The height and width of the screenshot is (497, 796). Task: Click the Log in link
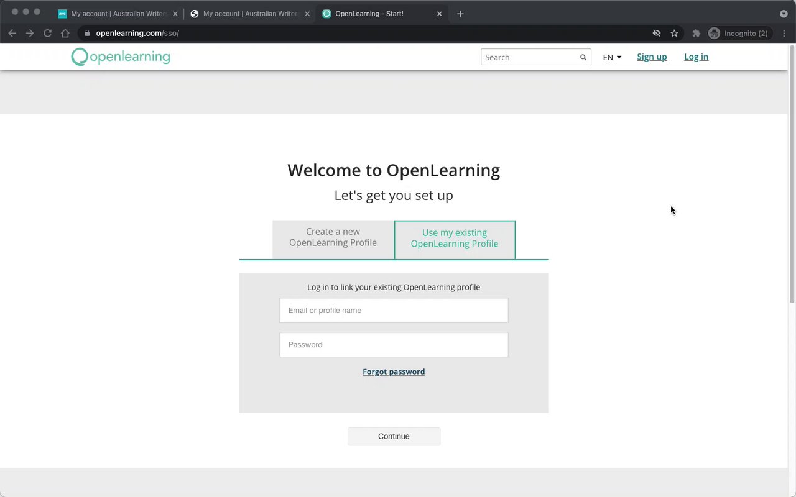[x=696, y=57]
